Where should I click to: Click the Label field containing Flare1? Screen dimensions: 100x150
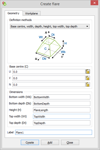point(54,132)
